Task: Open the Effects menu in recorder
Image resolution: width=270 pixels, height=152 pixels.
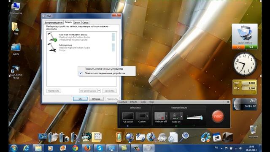Action: click(x=134, y=102)
